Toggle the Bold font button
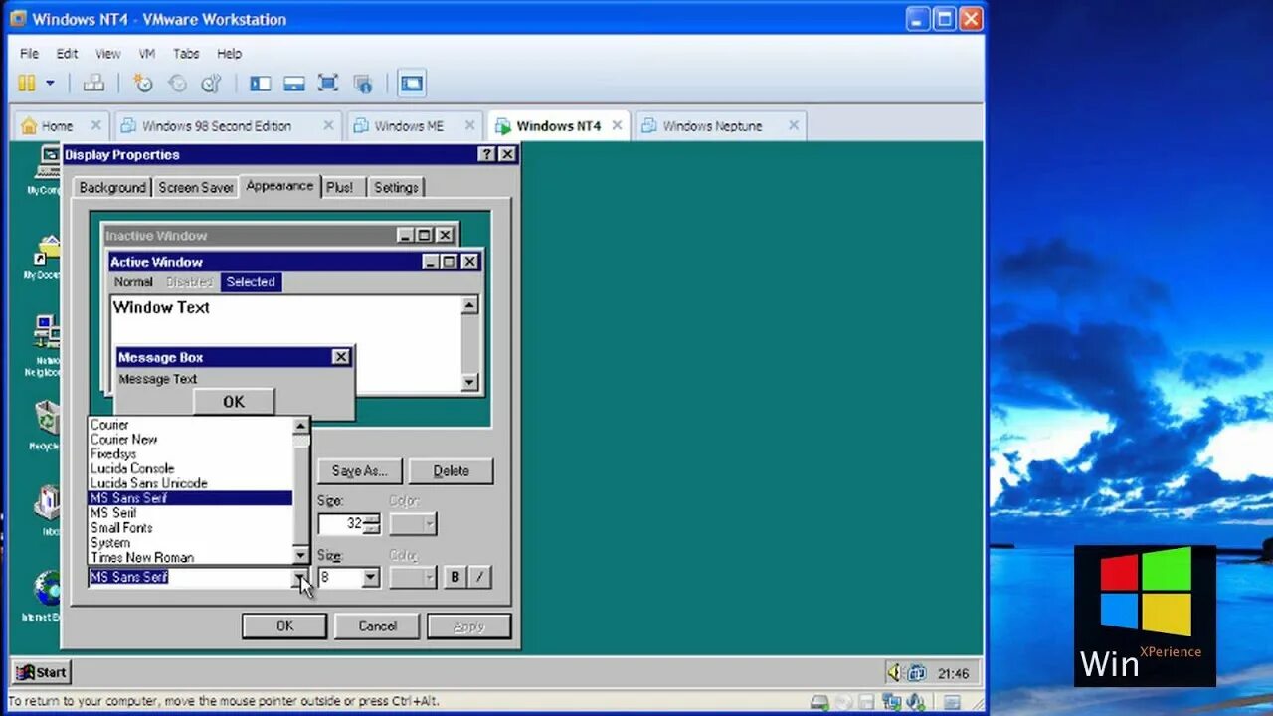Image resolution: width=1273 pixels, height=716 pixels. coord(455,577)
